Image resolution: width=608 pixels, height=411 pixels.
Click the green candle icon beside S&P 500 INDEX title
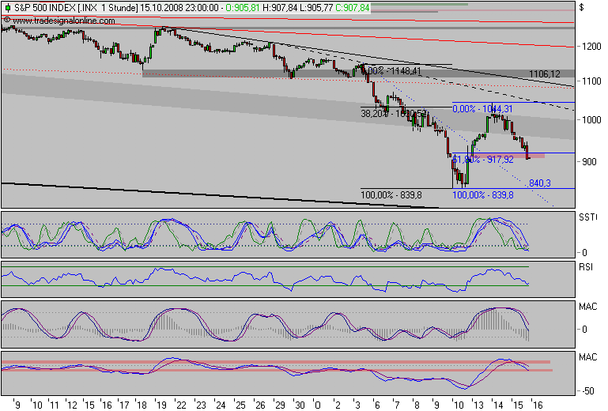click(8, 8)
